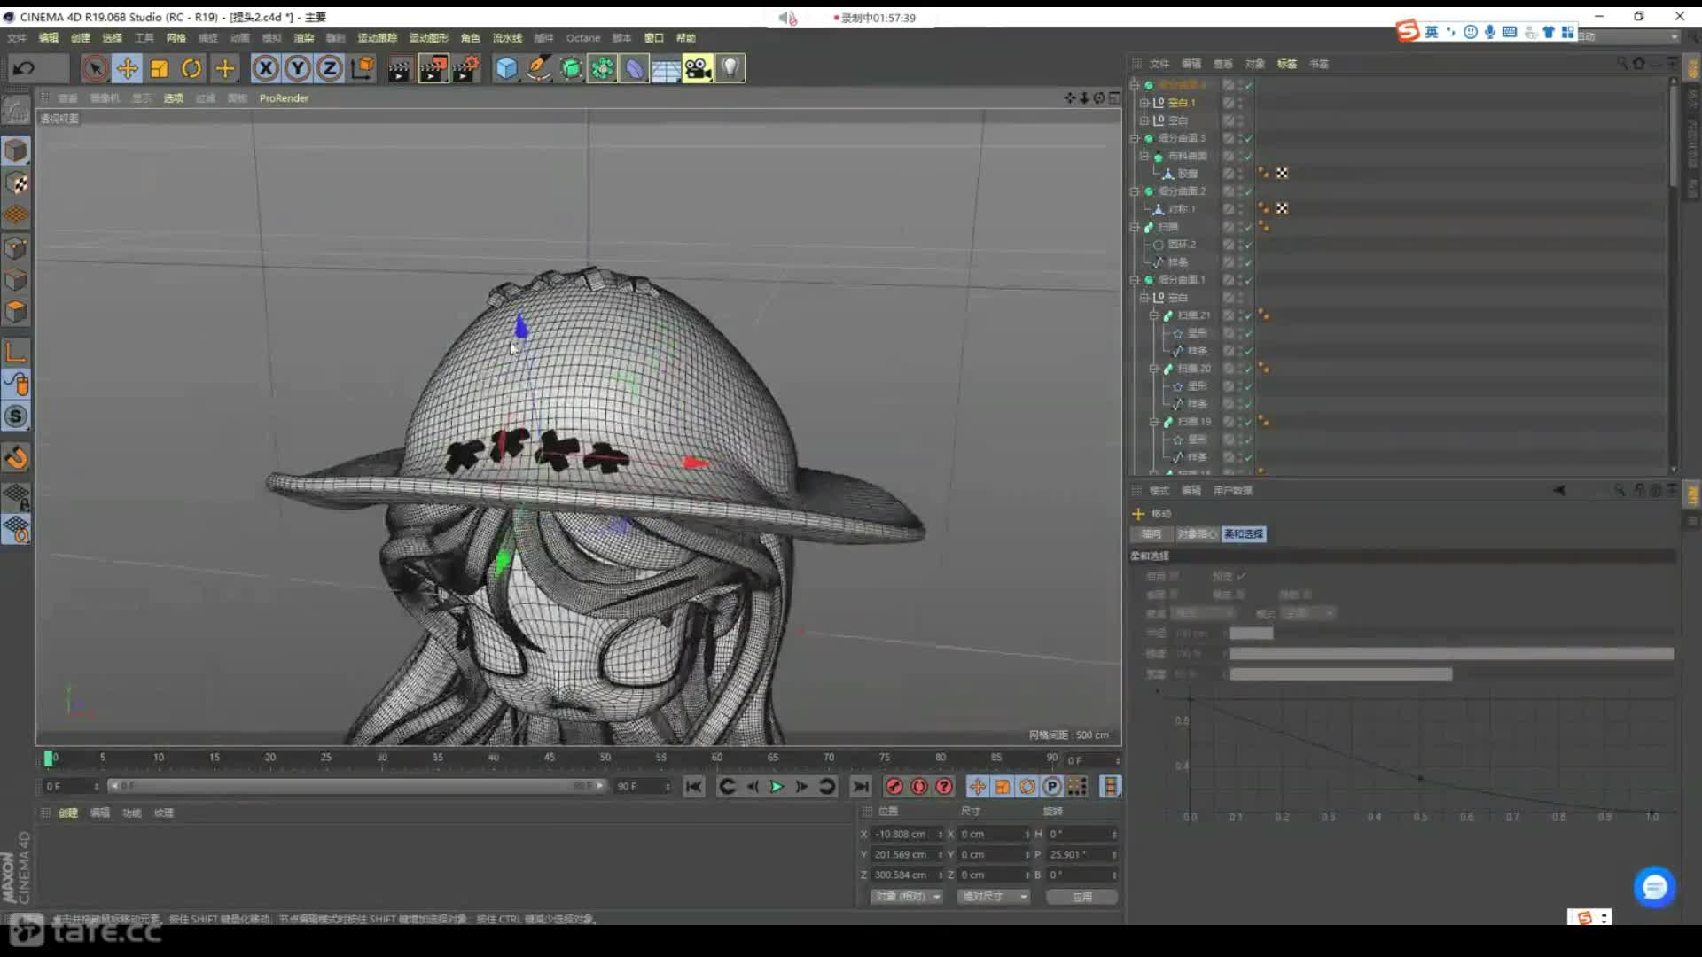Image resolution: width=1702 pixels, height=957 pixels.
Task: Click the Light bulb icon
Action: point(730,68)
